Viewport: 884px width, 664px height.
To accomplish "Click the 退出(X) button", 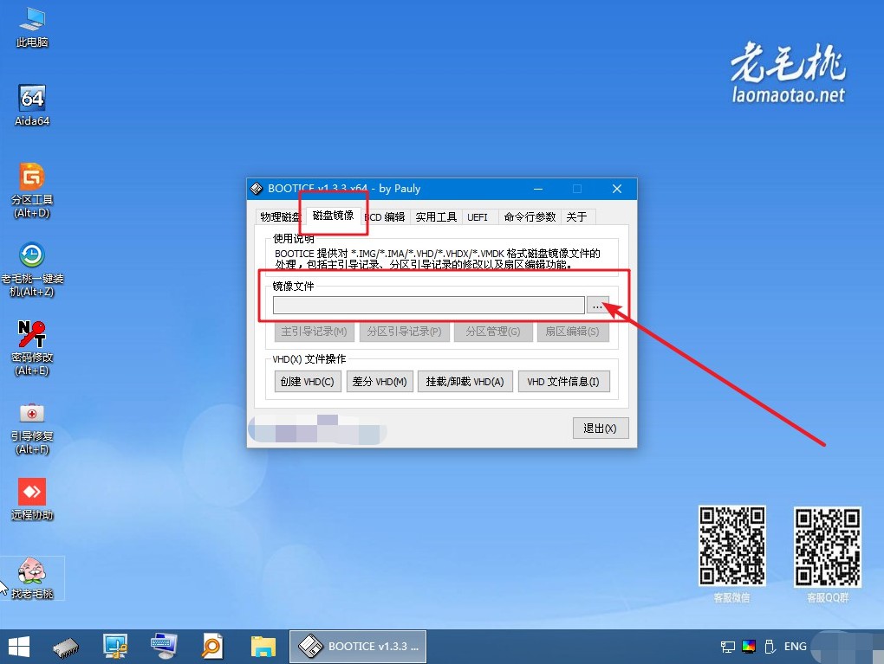I will pyautogui.click(x=601, y=429).
